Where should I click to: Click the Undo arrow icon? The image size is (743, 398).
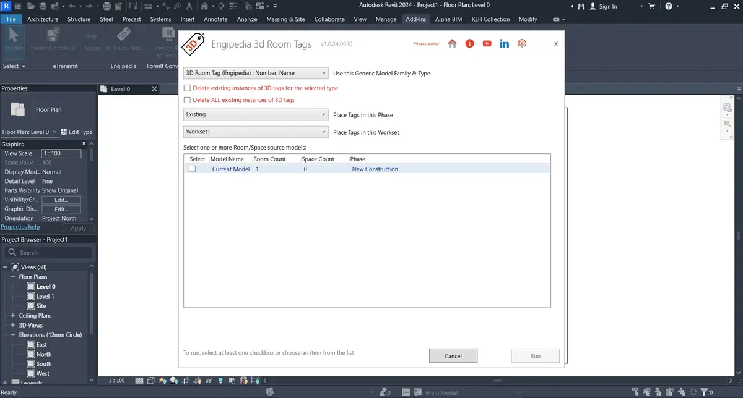[x=72, y=6]
